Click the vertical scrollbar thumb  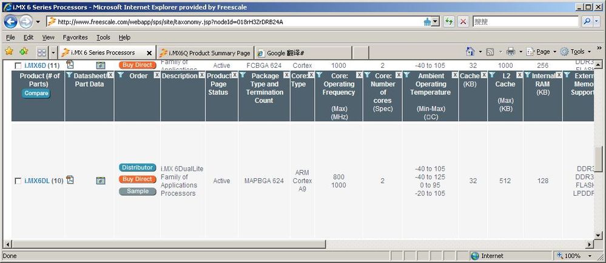click(x=598, y=159)
